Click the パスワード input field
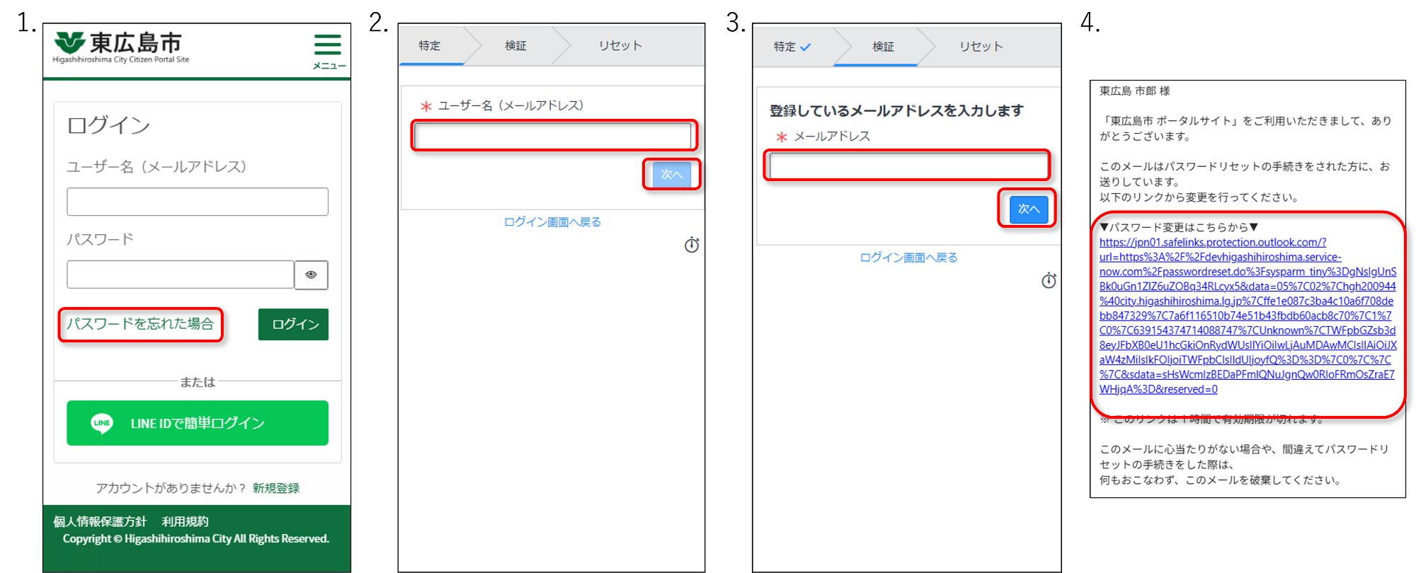 click(181, 274)
